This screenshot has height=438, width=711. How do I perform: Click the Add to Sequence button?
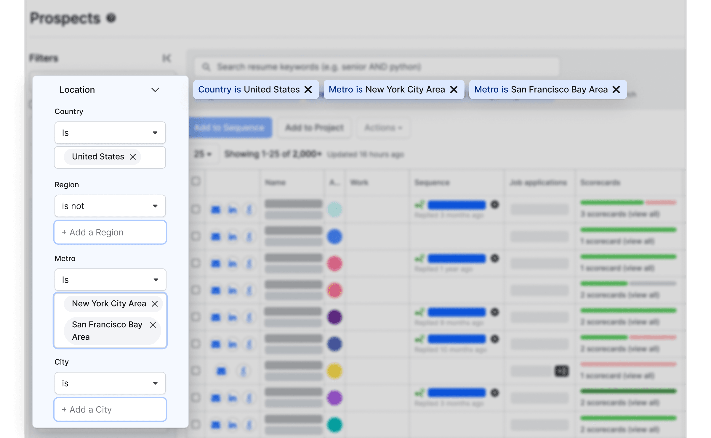[230, 128]
